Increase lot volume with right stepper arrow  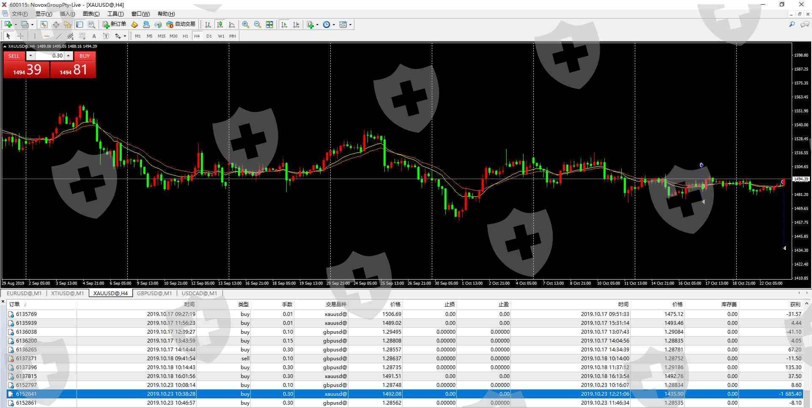pos(68,56)
